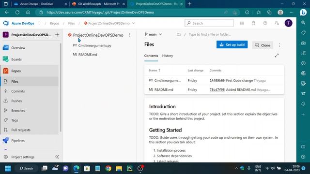
Task: Open browser settings and more menu
Action: click(x=292, y=12)
